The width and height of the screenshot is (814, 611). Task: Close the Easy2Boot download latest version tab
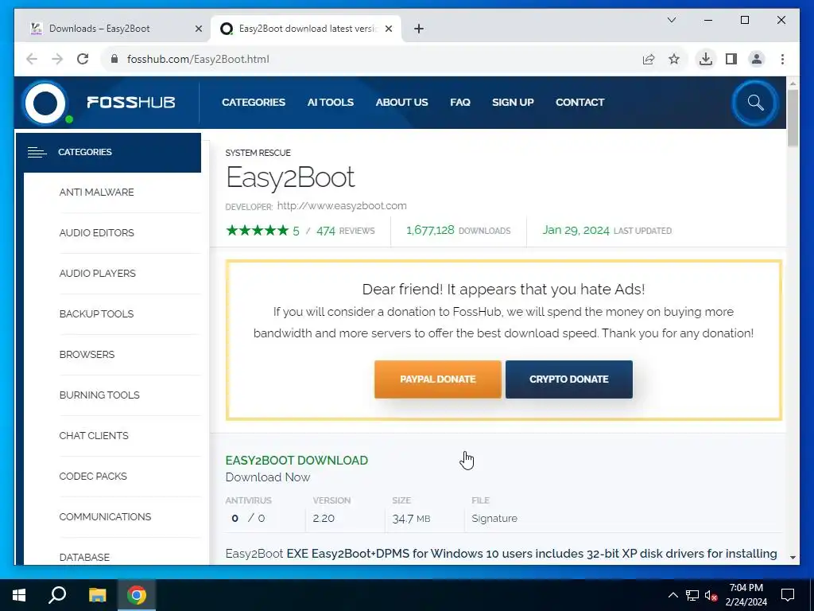tap(388, 29)
